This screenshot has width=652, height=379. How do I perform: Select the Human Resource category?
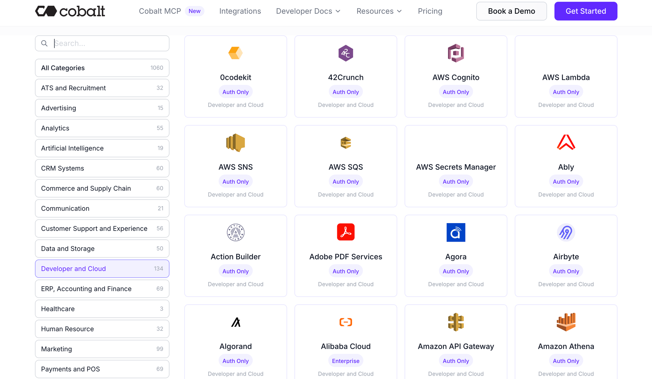[x=102, y=329]
